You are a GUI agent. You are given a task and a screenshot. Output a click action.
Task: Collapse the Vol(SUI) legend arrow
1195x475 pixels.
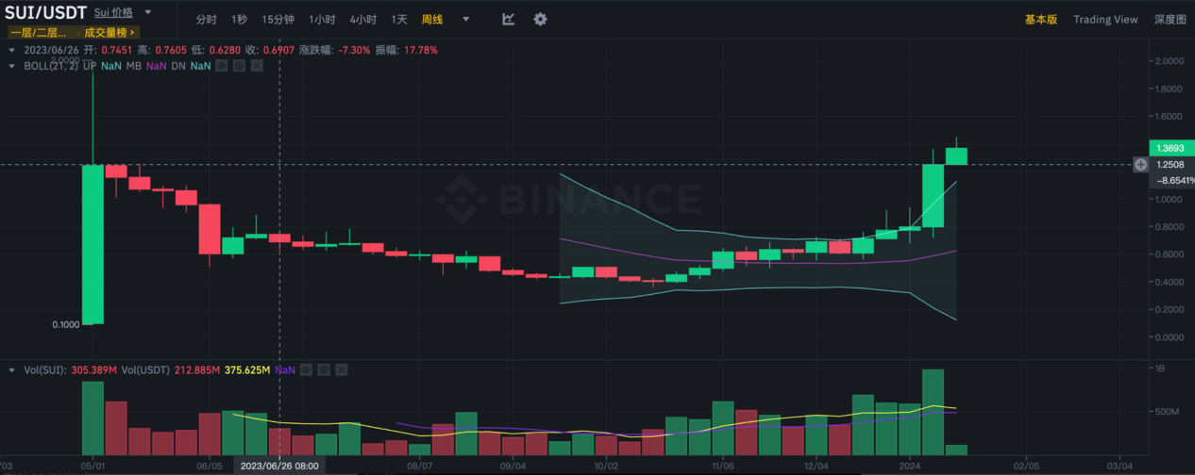pos(12,370)
